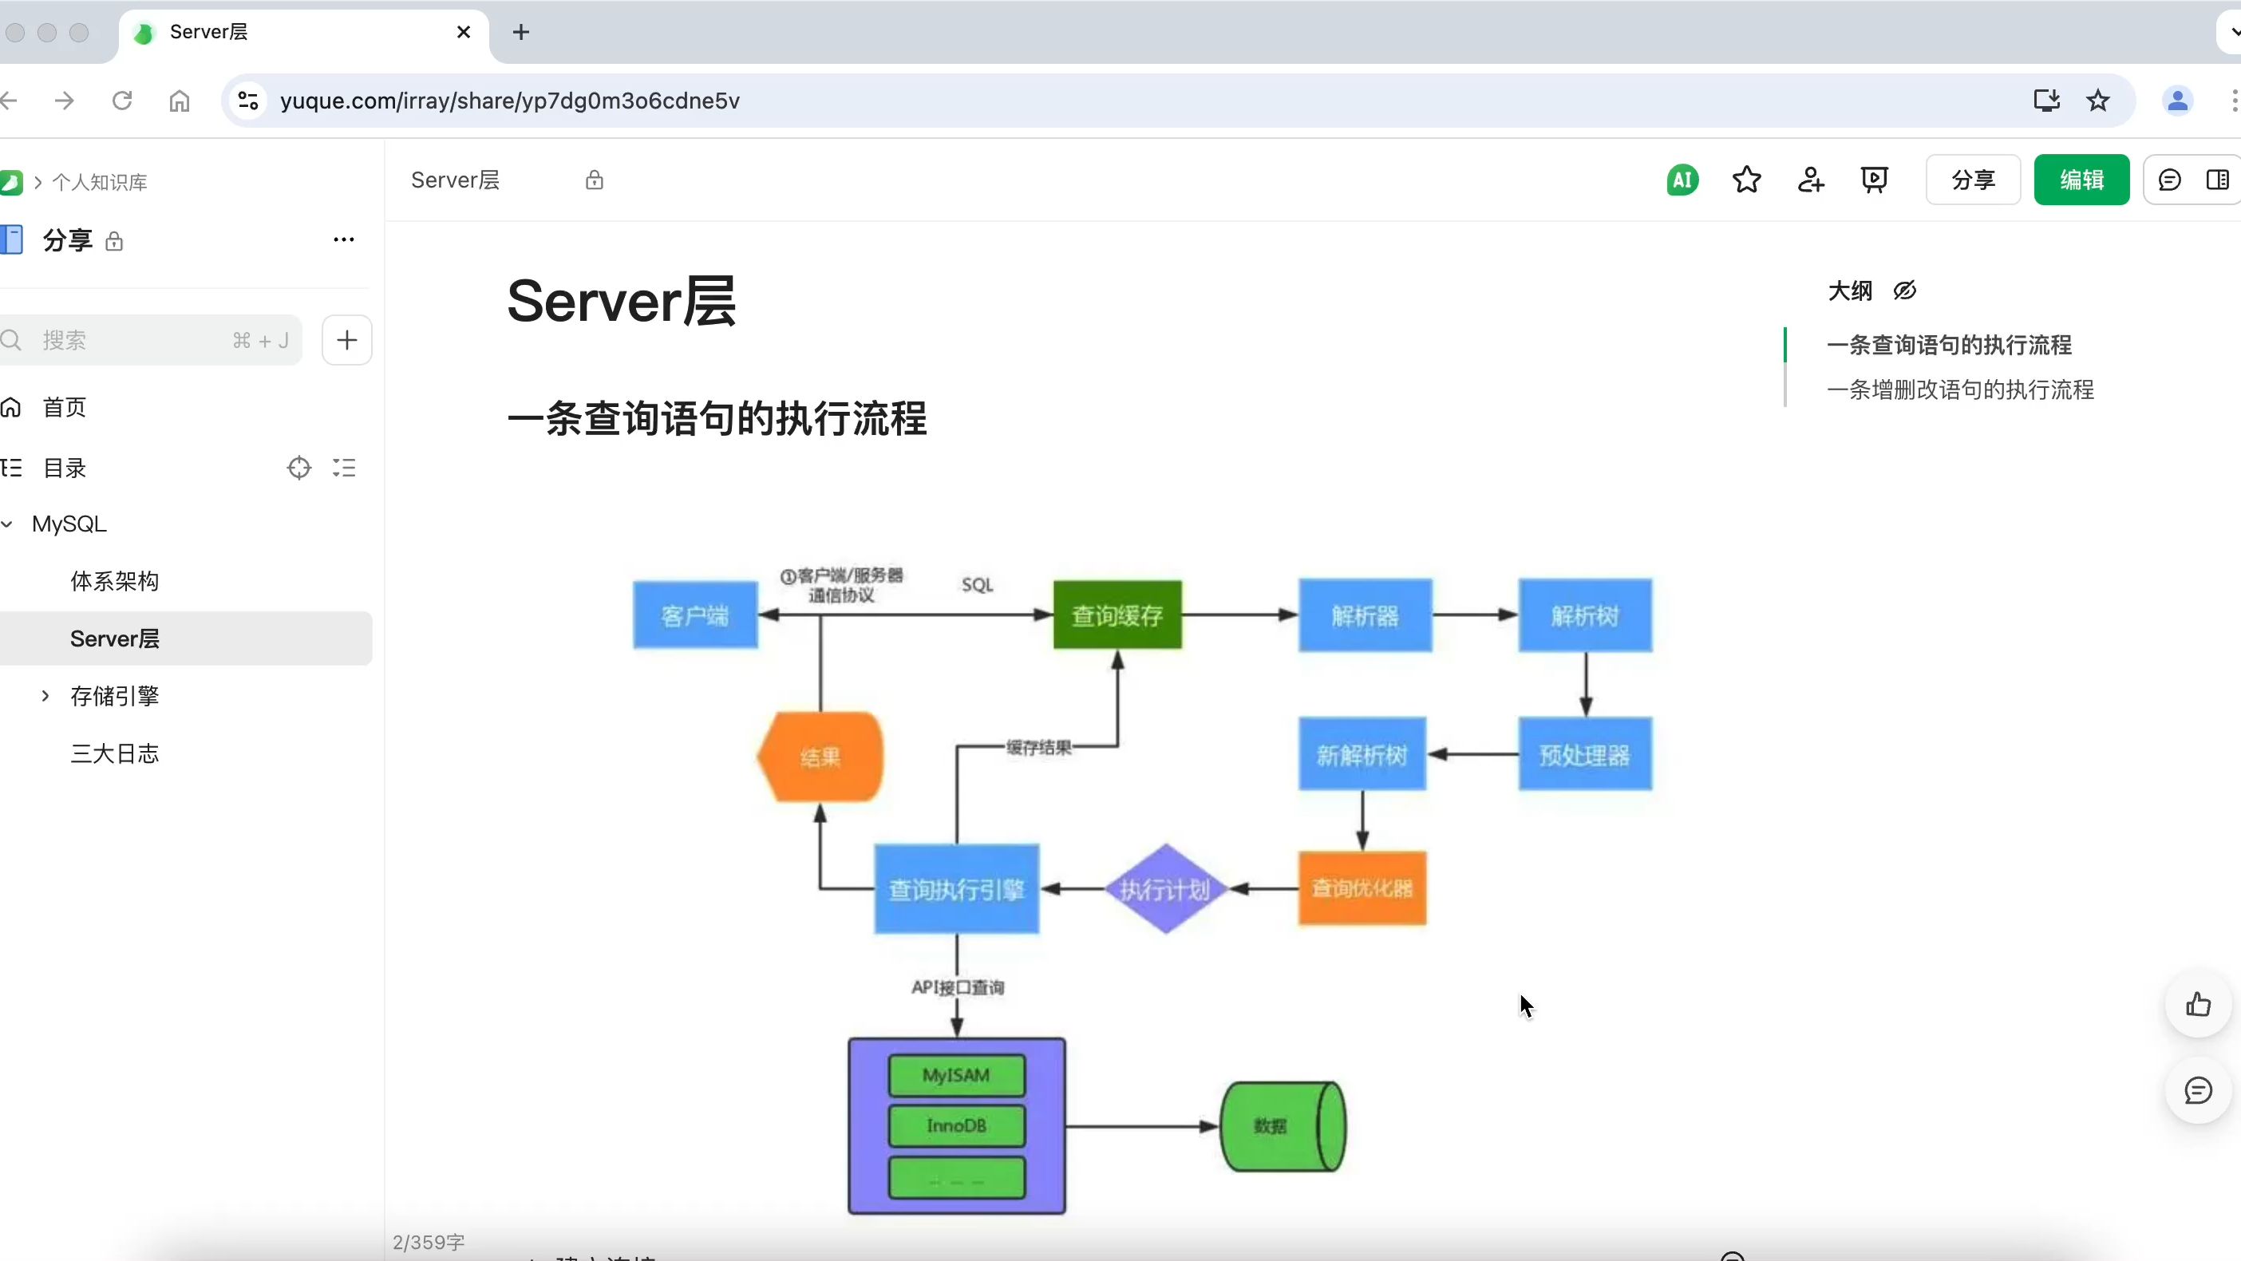This screenshot has height=1261, width=2241.
Task: Reload the page in browser
Action: [x=122, y=101]
